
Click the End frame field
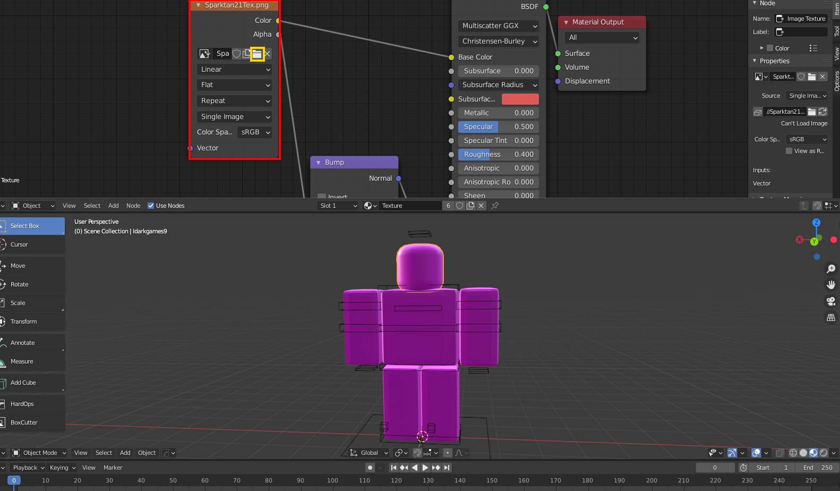coord(817,468)
